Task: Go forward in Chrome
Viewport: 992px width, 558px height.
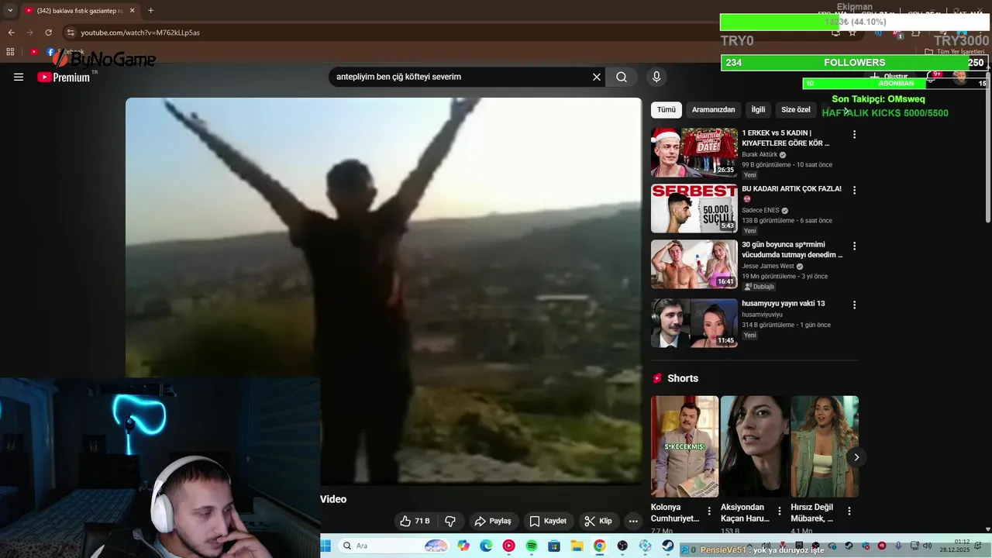Action: 29,33
